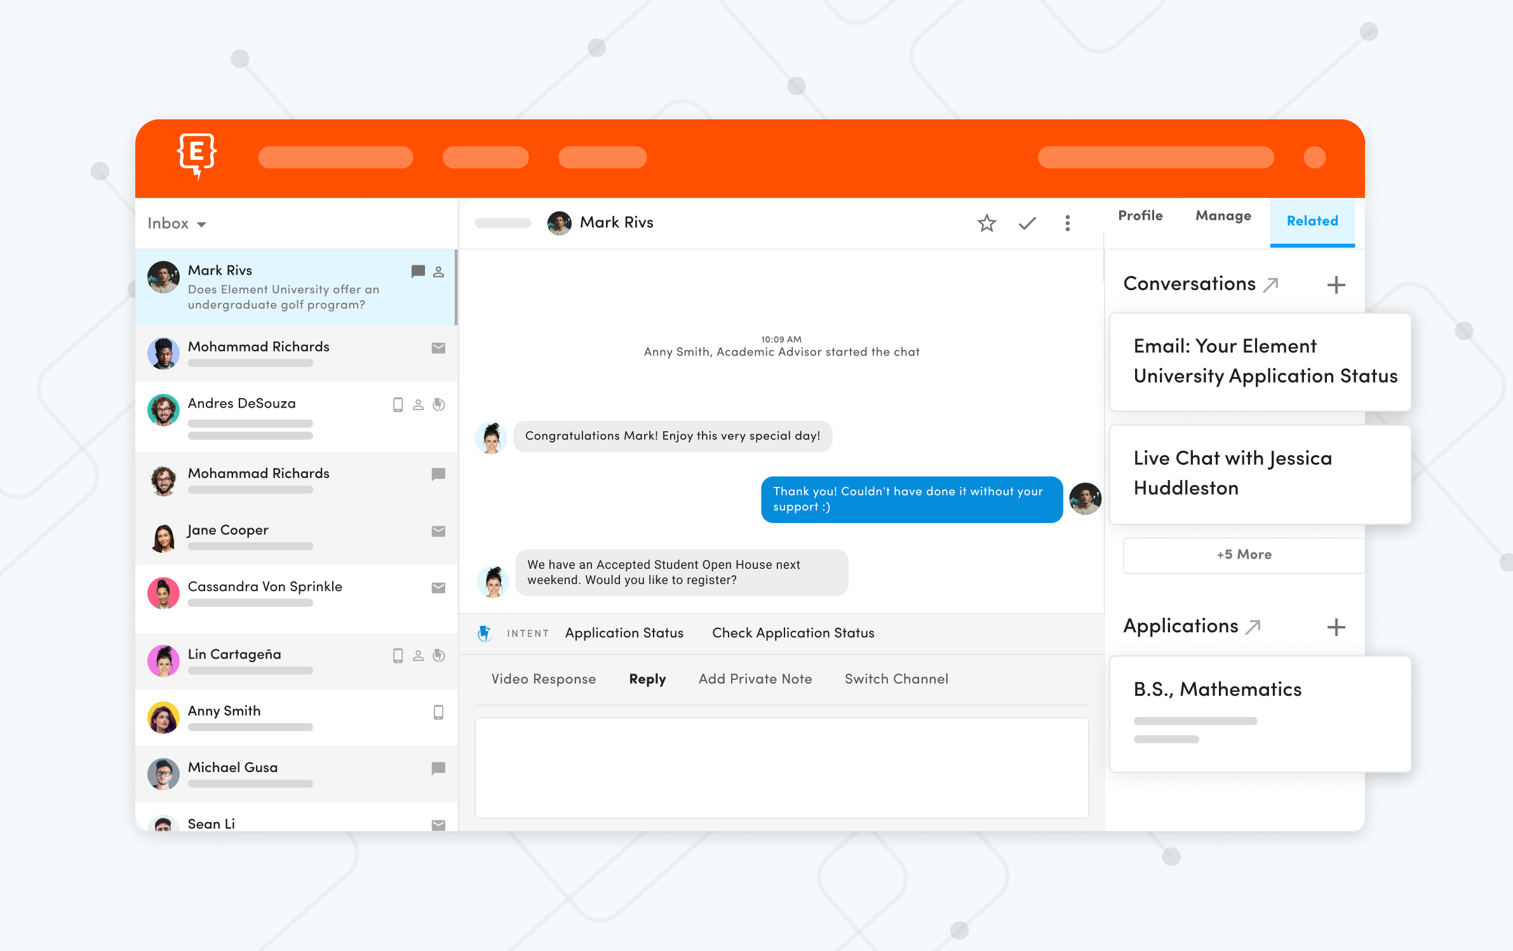Open the Inbox filter dropdown
This screenshot has height=951, width=1513.
177,223
